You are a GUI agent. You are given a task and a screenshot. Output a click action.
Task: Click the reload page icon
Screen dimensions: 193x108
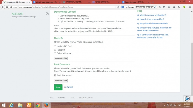(x=118, y=7)
